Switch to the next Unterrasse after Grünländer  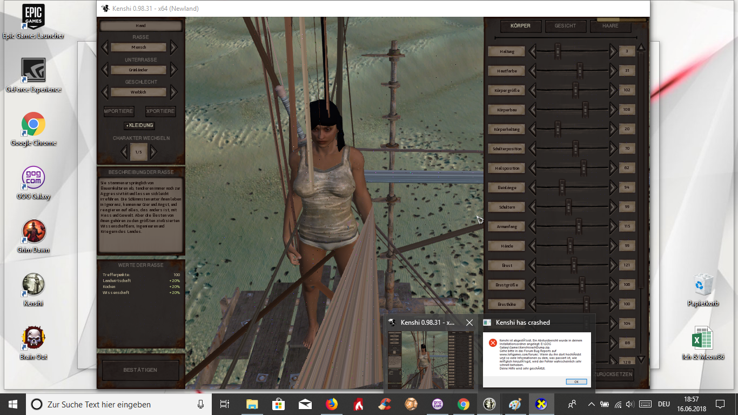(x=173, y=70)
